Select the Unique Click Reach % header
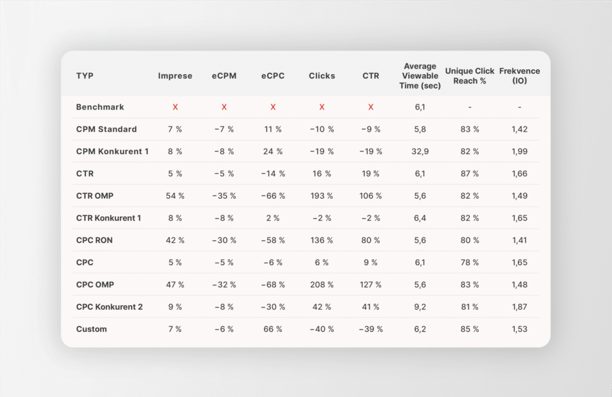The width and height of the screenshot is (612, 397). pyautogui.click(x=470, y=76)
